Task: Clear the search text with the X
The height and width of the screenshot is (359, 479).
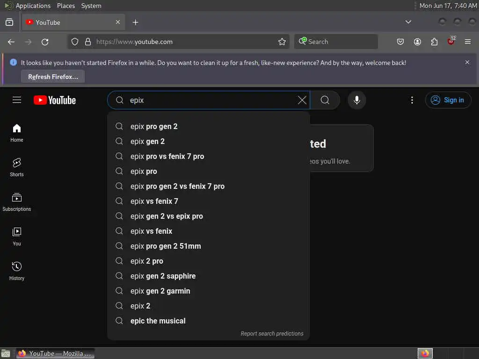Action: pyautogui.click(x=302, y=100)
